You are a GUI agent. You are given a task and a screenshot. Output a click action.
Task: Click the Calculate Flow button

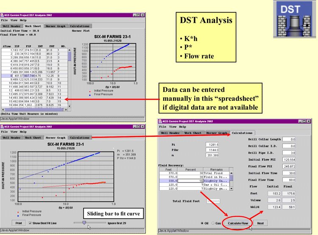pos(238,223)
